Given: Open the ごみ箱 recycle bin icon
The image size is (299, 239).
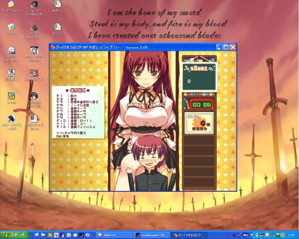Looking at the screenshot, I should (x=11, y=29).
